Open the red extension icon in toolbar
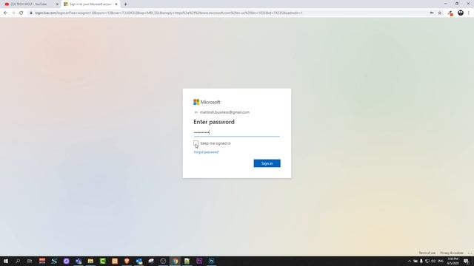The image size is (474, 266). point(450,13)
